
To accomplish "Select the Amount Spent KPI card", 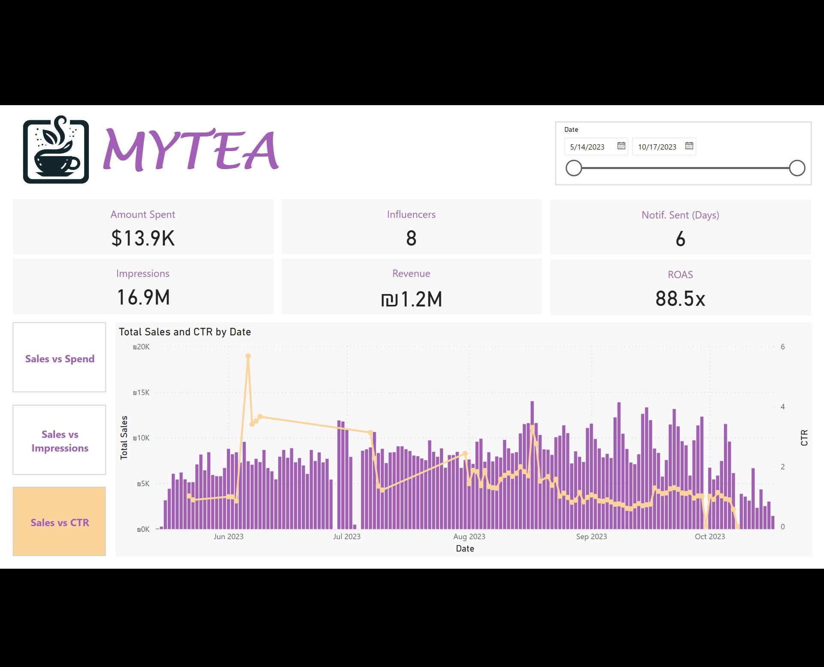I will tap(143, 227).
